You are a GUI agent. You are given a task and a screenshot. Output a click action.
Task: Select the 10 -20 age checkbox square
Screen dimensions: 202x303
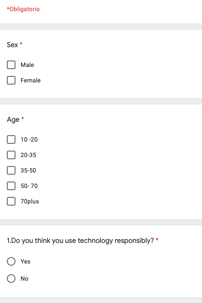(x=11, y=139)
